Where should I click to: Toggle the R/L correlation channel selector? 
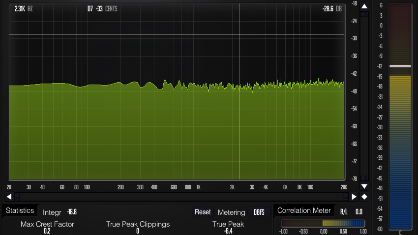pyautogui.click(x=344, y=211)
